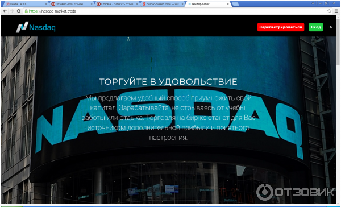This screenshot has width=341, height=207.
Task: Click the green Вход login button
Action: (x=316, y=27)
